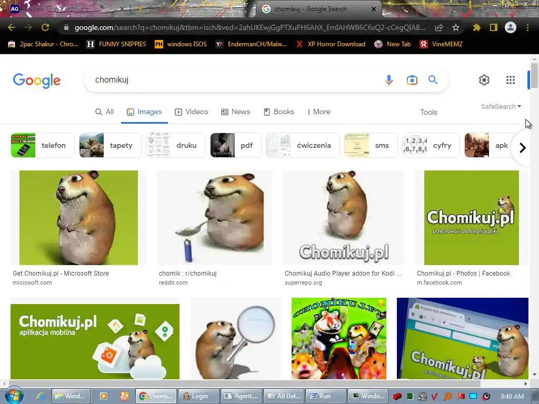
Task: Bookmark this page with the star icon
Action: (456, 27)
